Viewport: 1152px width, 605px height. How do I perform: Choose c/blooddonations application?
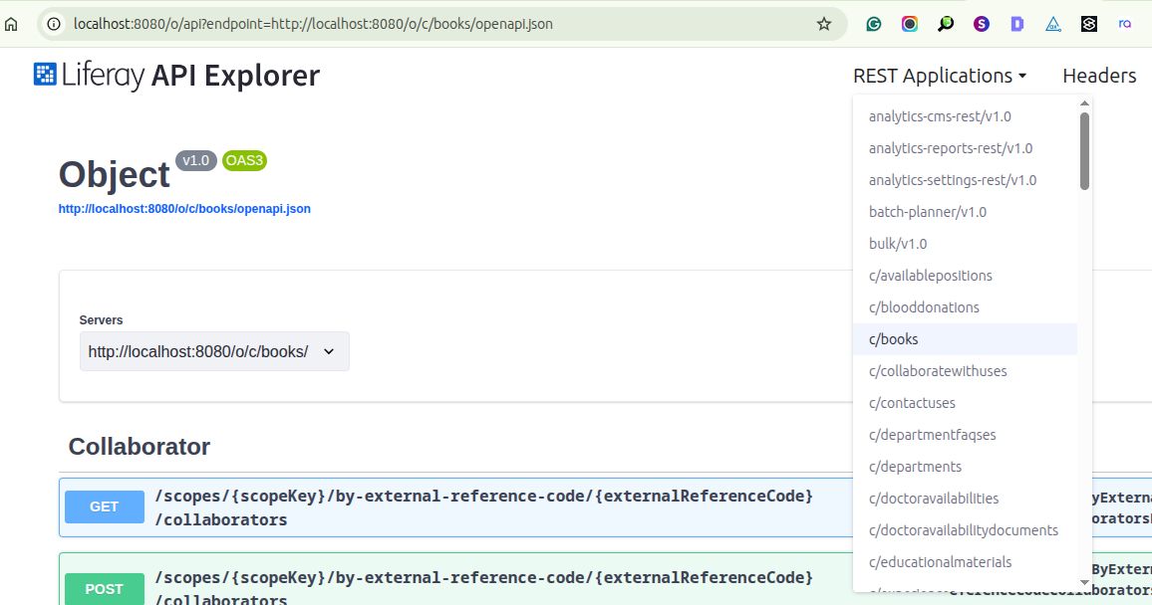point(965,307)
